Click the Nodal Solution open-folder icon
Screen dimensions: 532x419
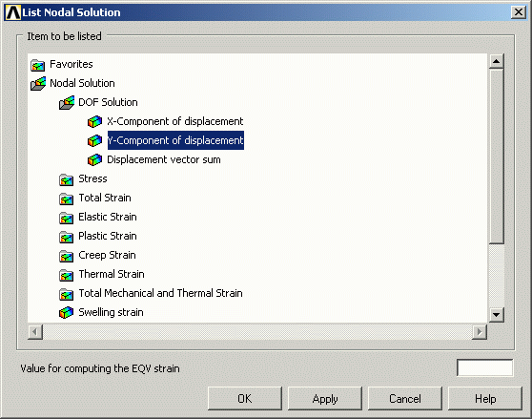38,84
